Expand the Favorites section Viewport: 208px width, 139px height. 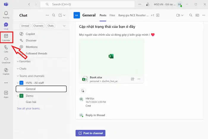18,61
